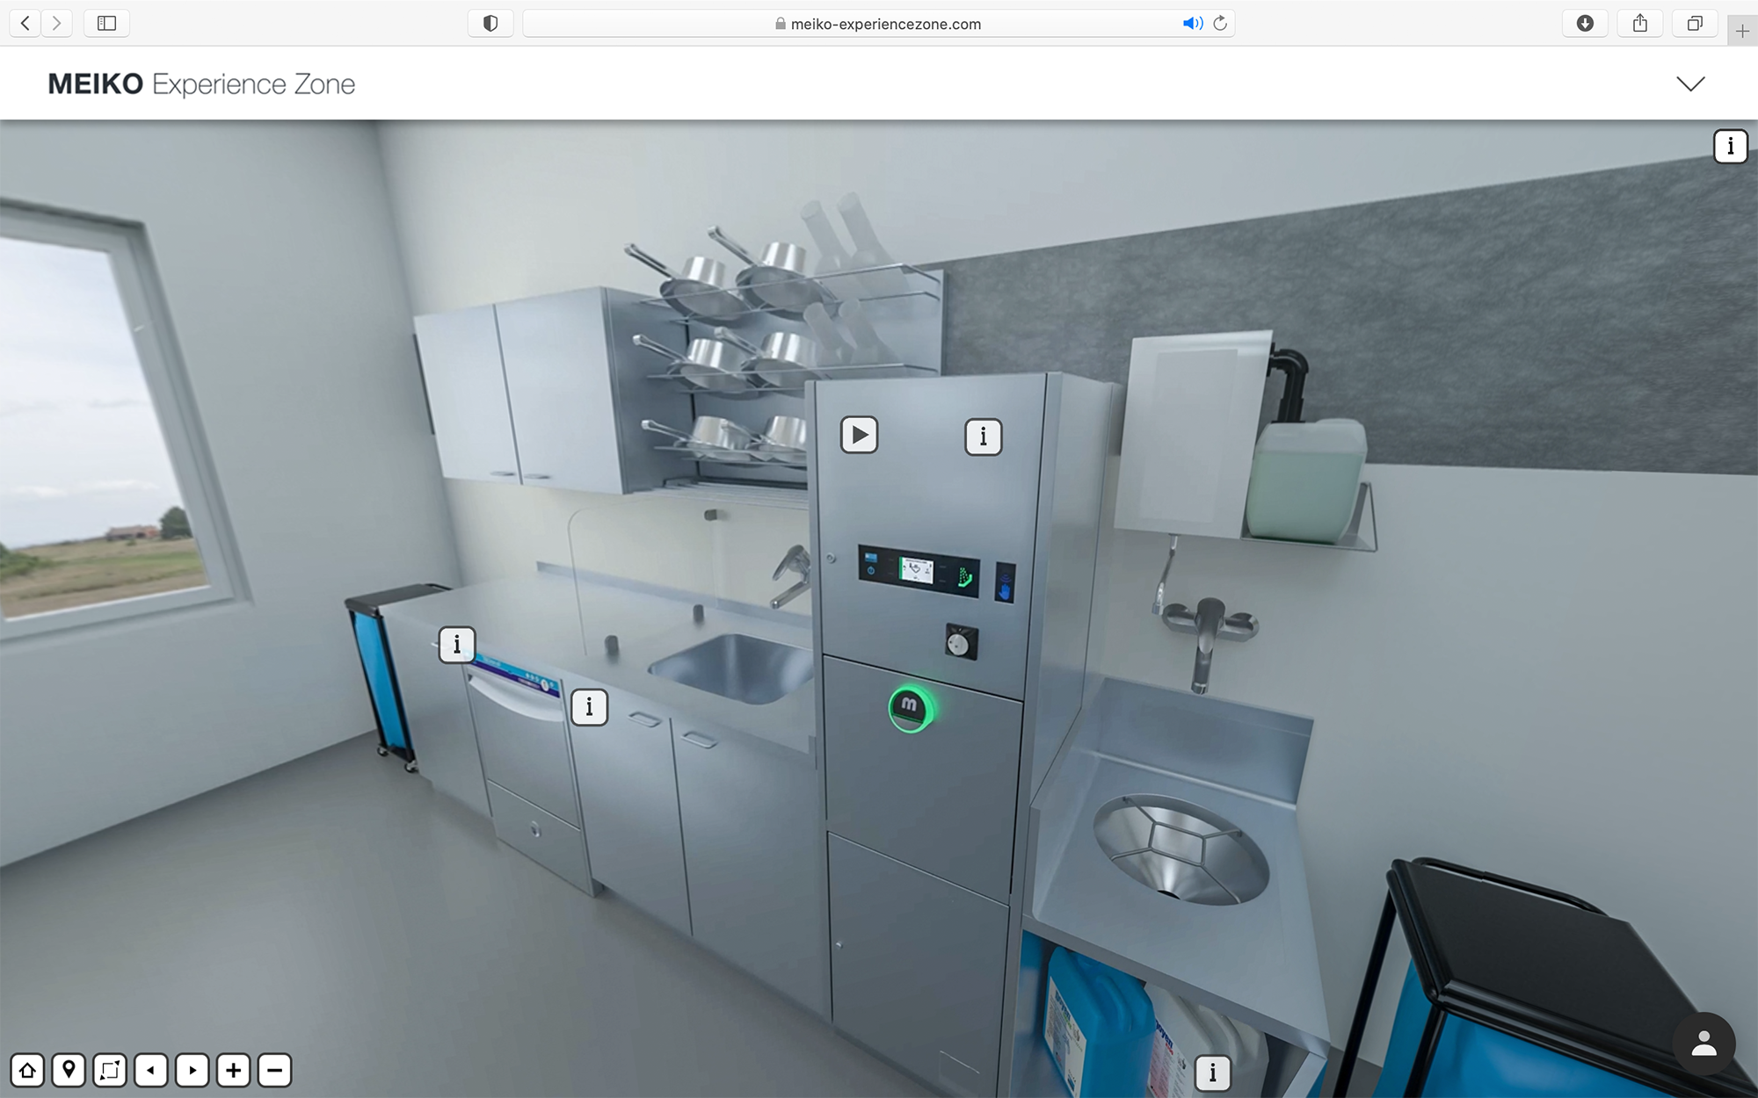Open info hotspot near the blue canisters
The image size is (1758, 1098).
click(x=1213, y=1073)
